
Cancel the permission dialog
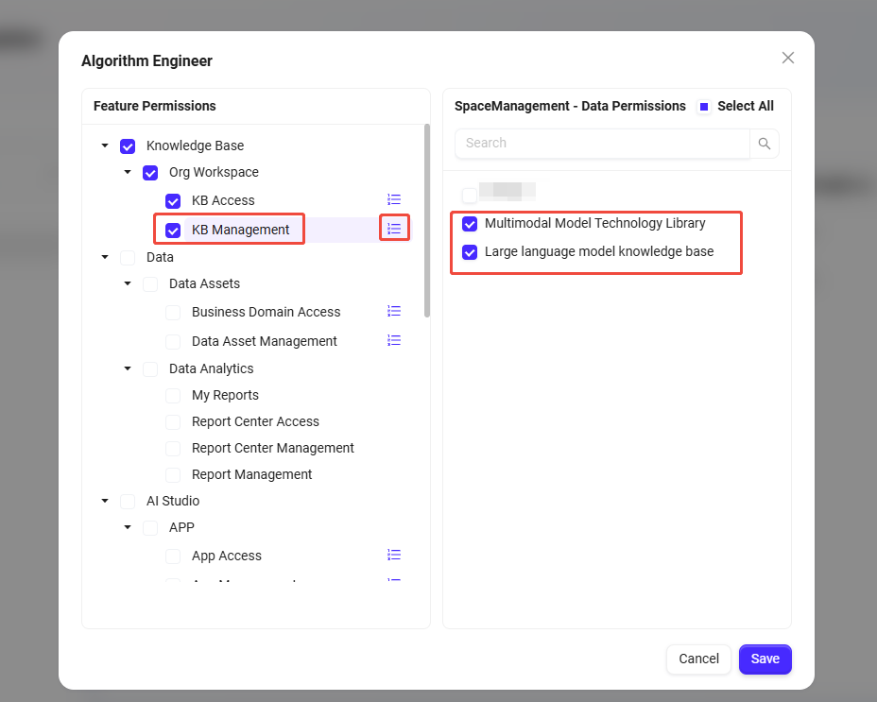click(x=698, y=659)
